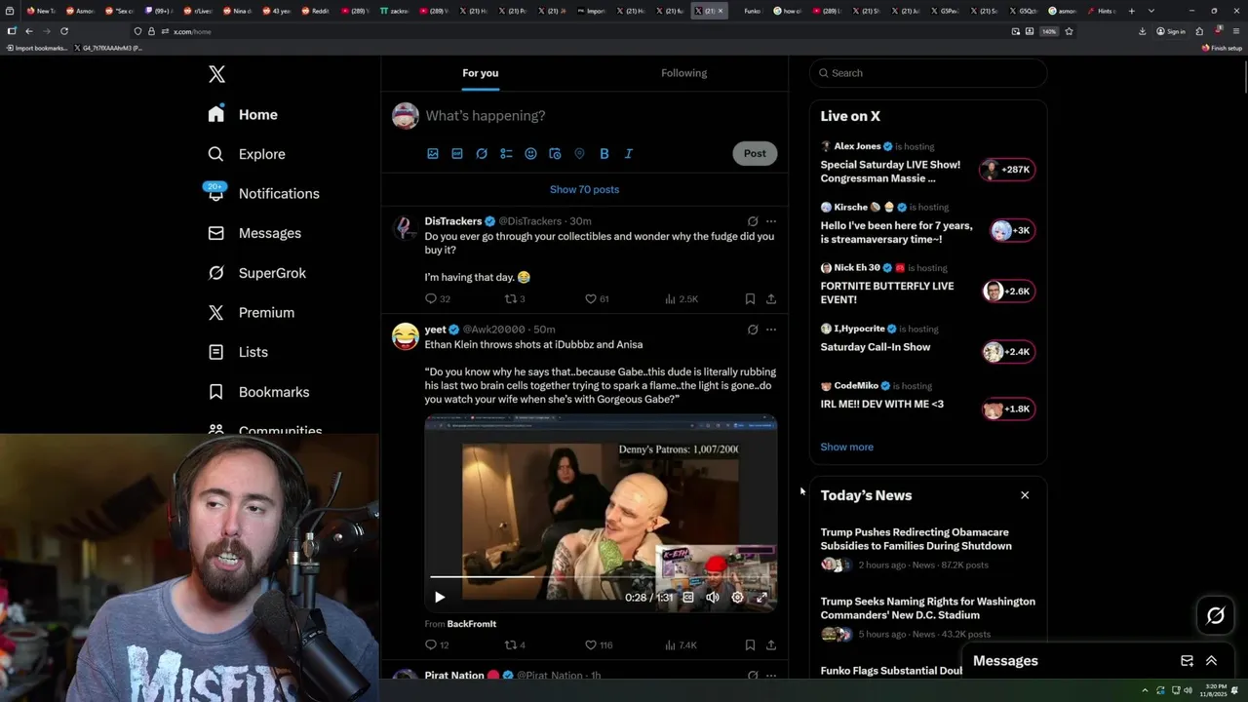This screenshot has width=1248, height=702.
Task: Click the Grok floating button
Action: point(1216,615)
